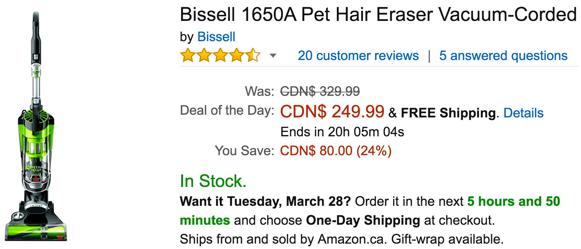Screen dimensions: 581x249
Task: Click the bold 'FREE Shipping' text
Action: 448,113
